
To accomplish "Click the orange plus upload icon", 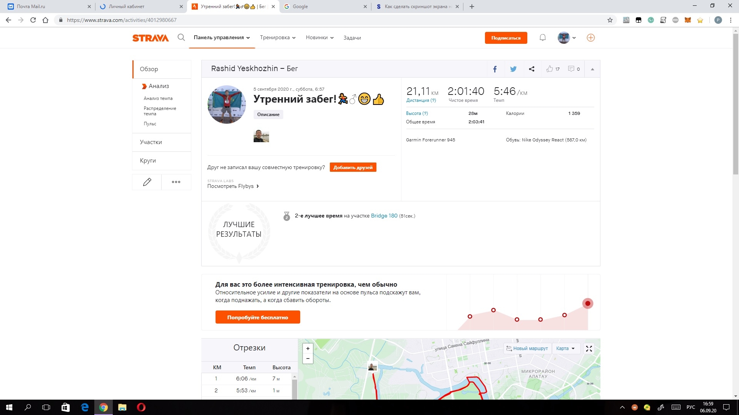I will pos(590,38).
